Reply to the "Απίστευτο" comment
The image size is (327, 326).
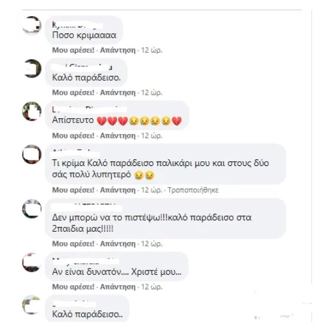[118, 136]
